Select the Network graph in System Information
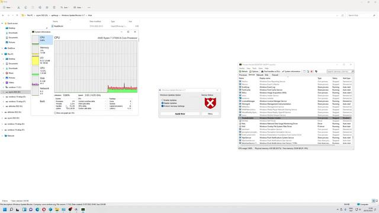 click(42, 91)
